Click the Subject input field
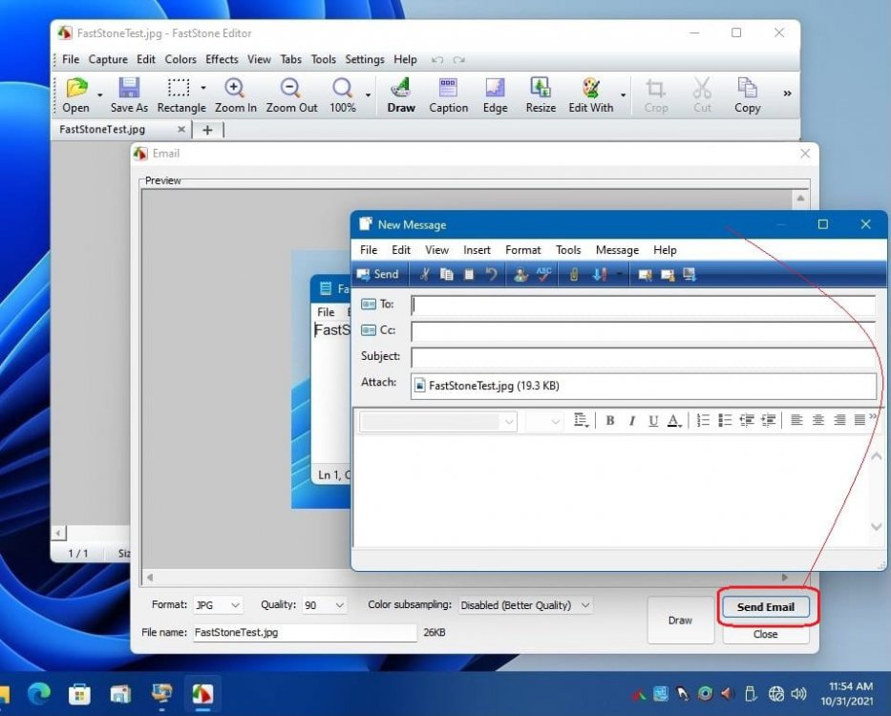The width and height of the screenshot is (891, 716). click(643, 357)
